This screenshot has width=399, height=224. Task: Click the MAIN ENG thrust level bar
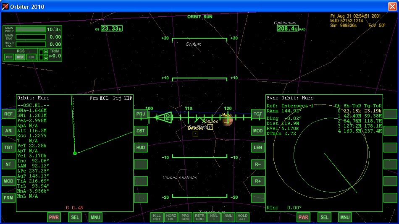coord(31,37)
